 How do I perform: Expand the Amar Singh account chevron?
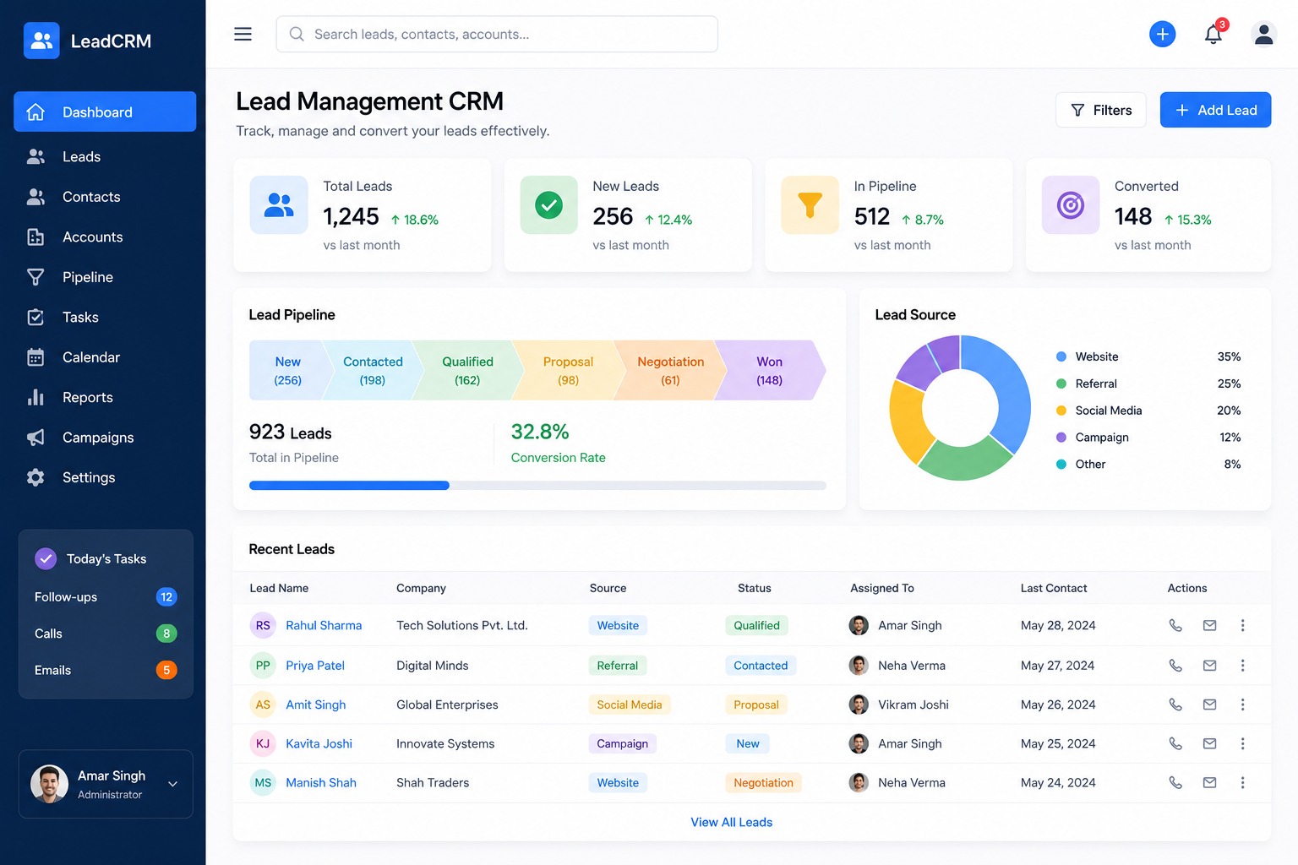point(172,784)
